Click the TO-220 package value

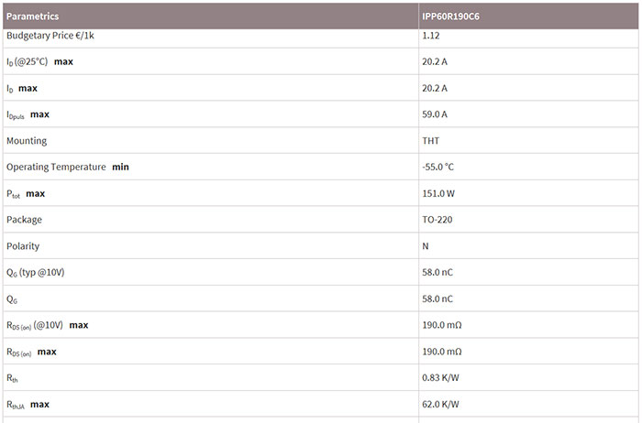tap(437, 220)
